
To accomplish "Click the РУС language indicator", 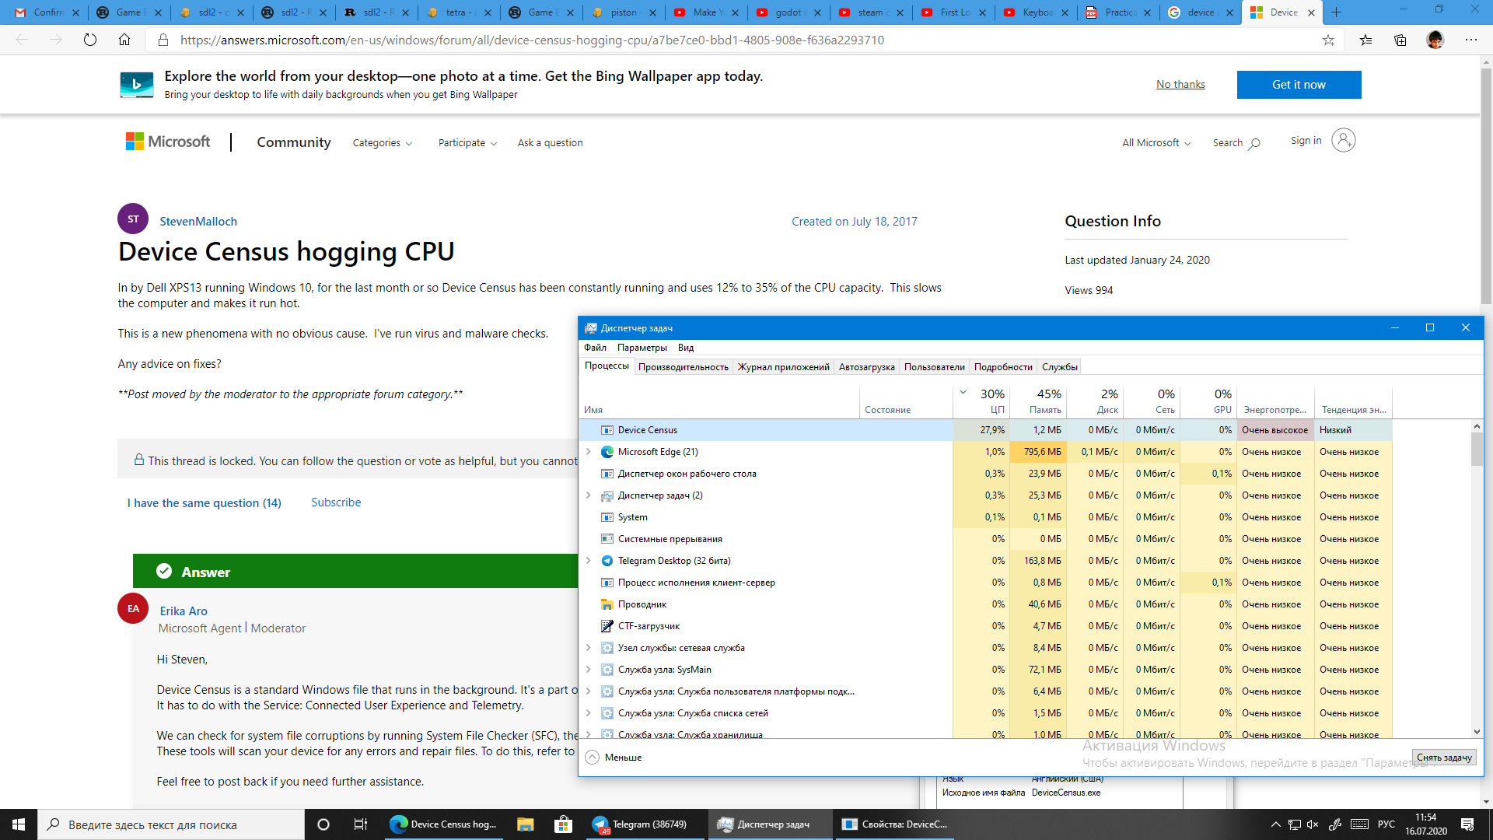I will point(1386,824).
